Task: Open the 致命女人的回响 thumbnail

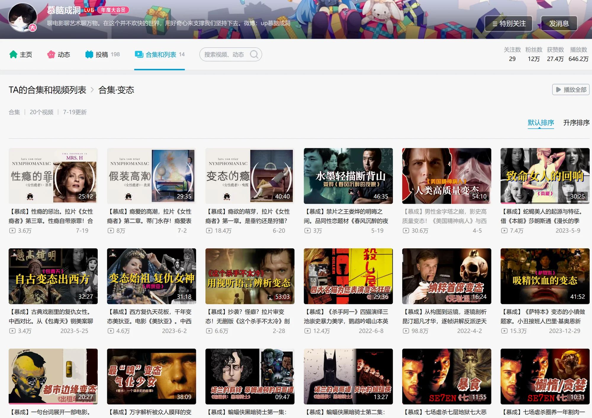Action: coord(545,176)
